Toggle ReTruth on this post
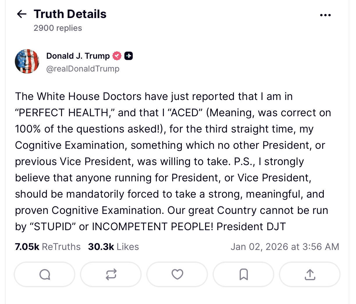This screenshot has height=304, width=356. coord(111,274)
